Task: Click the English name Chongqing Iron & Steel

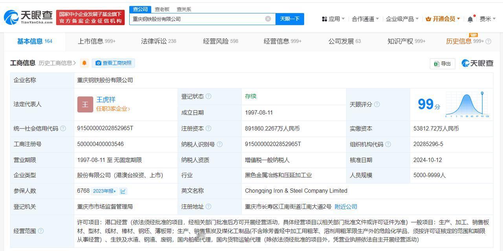Action: coord(296,191)
